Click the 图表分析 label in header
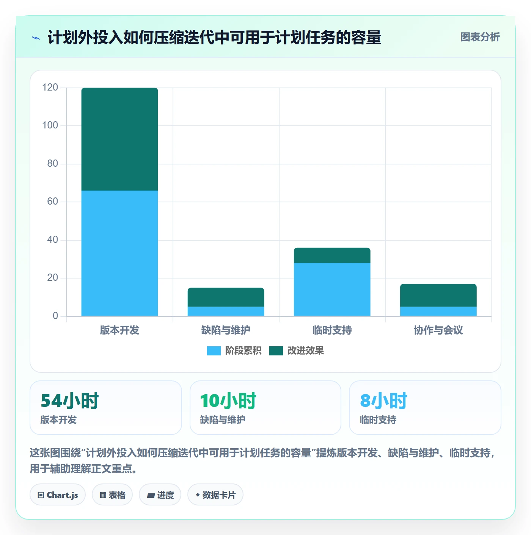Screen dimensions: 531x535 coord(480,37)
